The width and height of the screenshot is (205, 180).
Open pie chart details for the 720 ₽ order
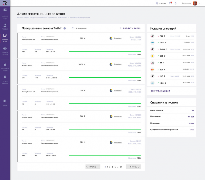coord(111,142)
